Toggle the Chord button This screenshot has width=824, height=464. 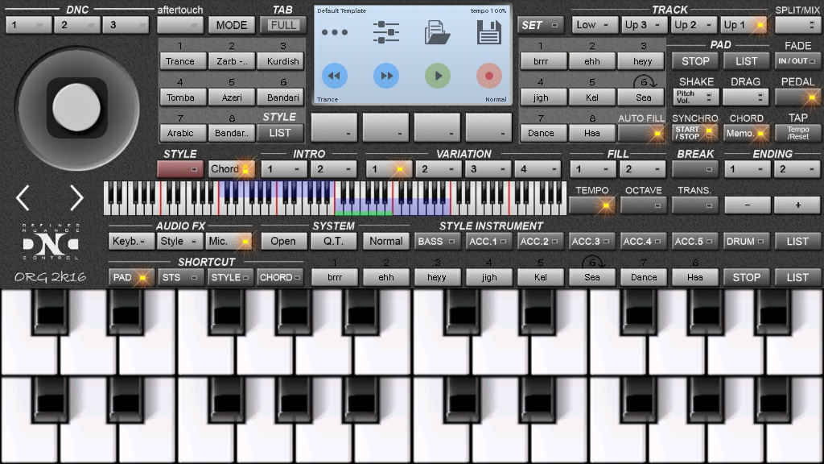click(x=231, y=169)
